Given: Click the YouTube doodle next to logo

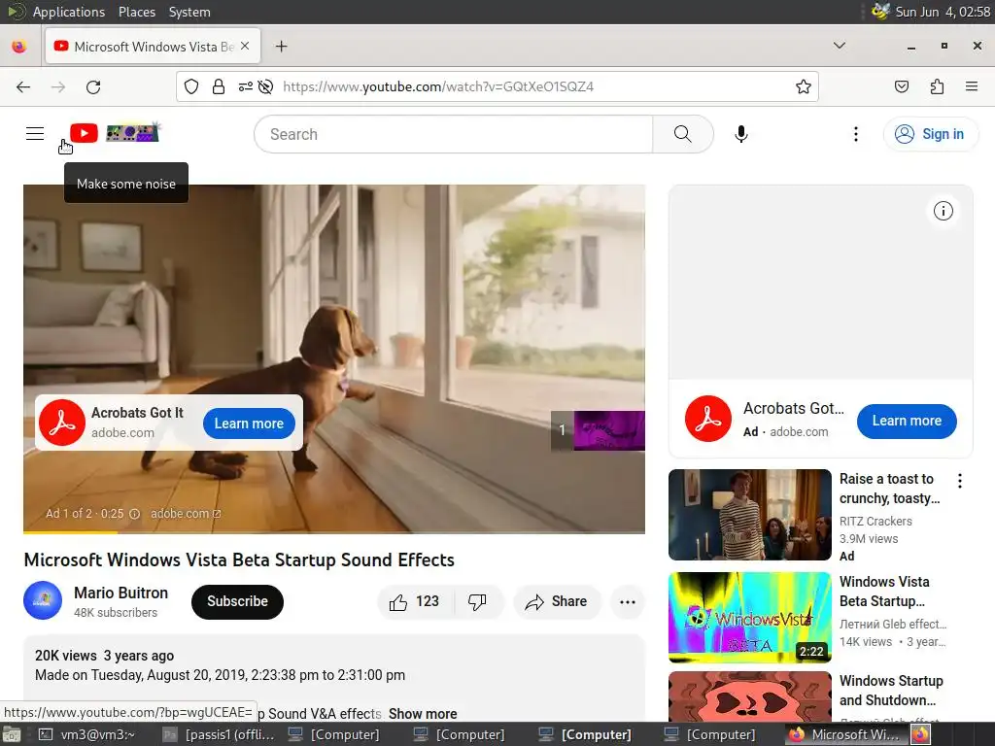Looking at the screenshot, I should (132, 132).
